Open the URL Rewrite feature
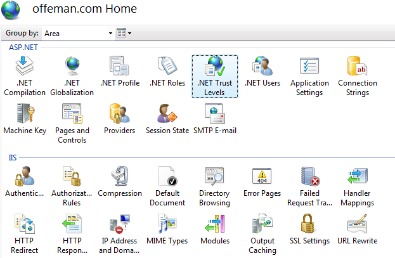This screenshot has height=258, width=395. pos(357,229)
